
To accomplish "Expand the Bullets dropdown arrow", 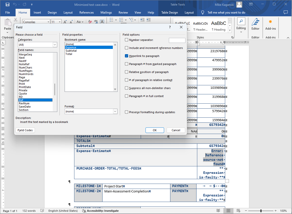I will (116, 20).
